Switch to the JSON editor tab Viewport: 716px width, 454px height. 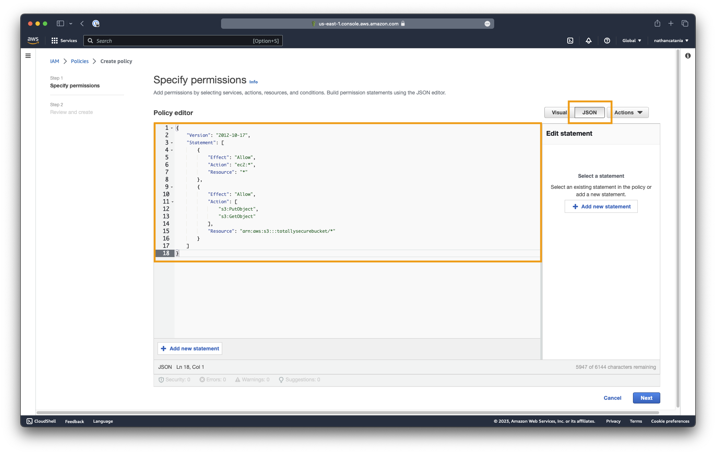point(589,112)
